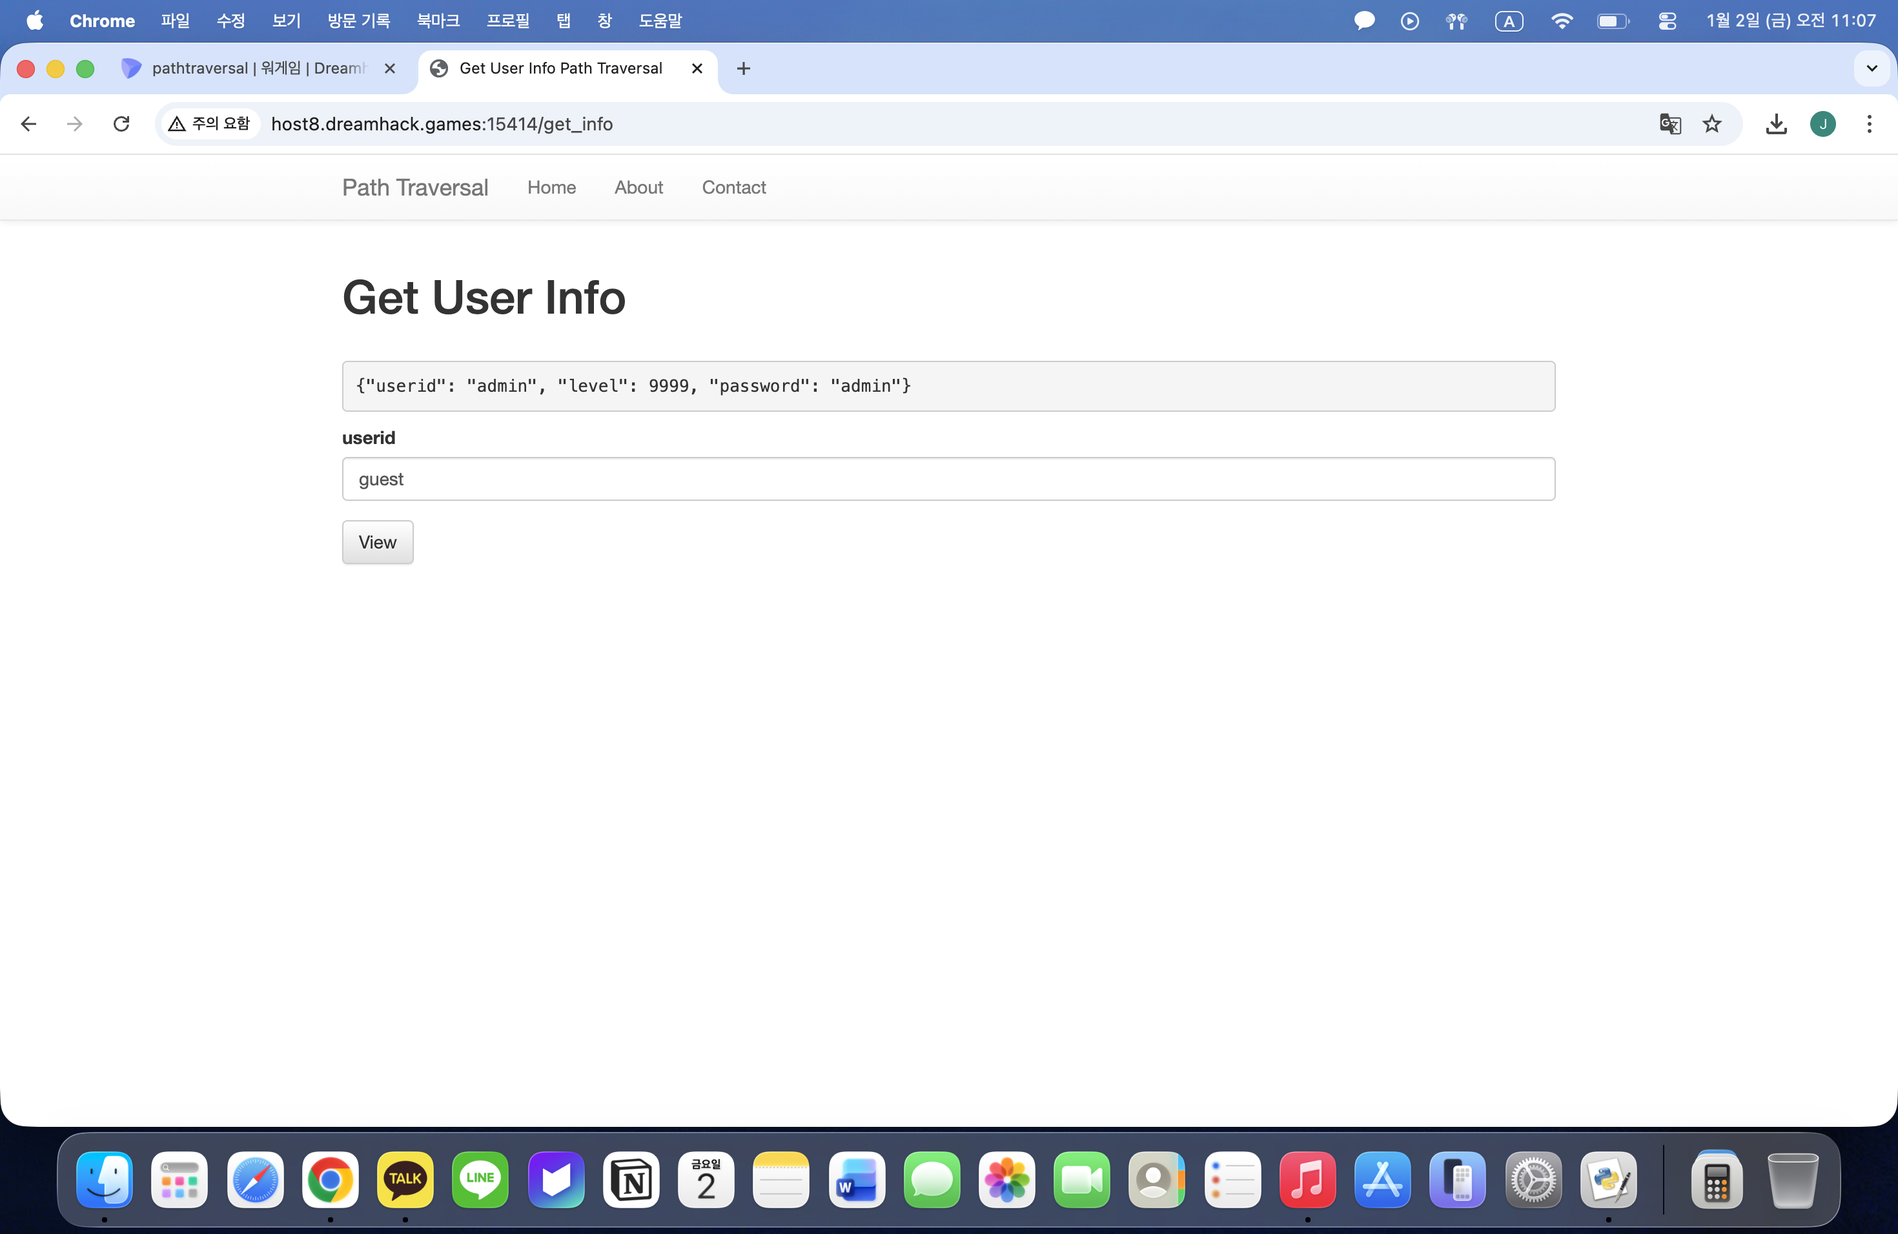Open new tab with plus icon
The width and height of the screenshot is (1898, 1234).
(743, 68)
